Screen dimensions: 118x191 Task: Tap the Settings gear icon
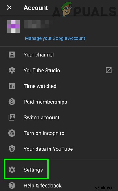point(12,170)
